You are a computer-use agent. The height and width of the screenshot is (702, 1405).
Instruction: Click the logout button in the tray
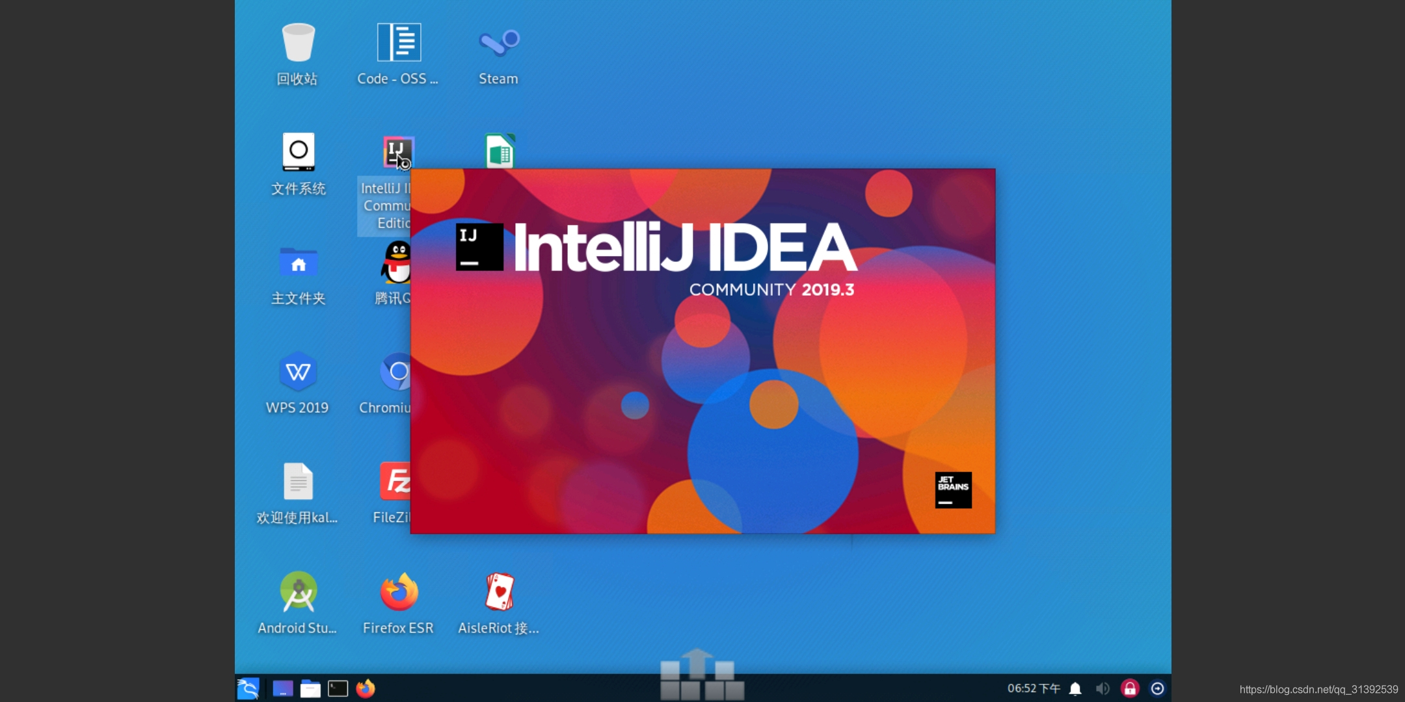(x=1159, y=688)
